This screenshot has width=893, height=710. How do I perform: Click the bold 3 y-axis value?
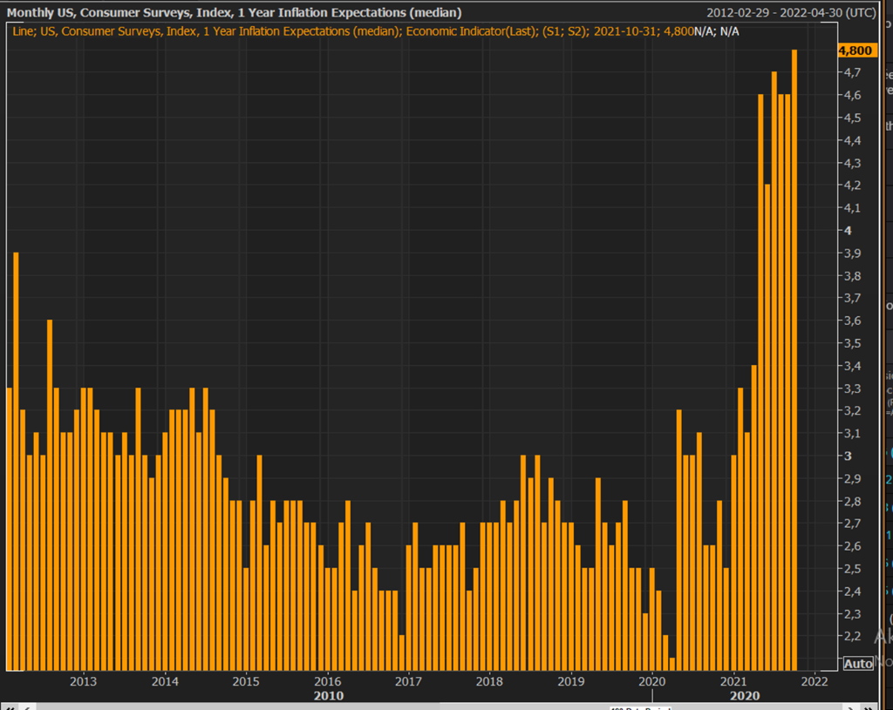[x=848, y=456]
